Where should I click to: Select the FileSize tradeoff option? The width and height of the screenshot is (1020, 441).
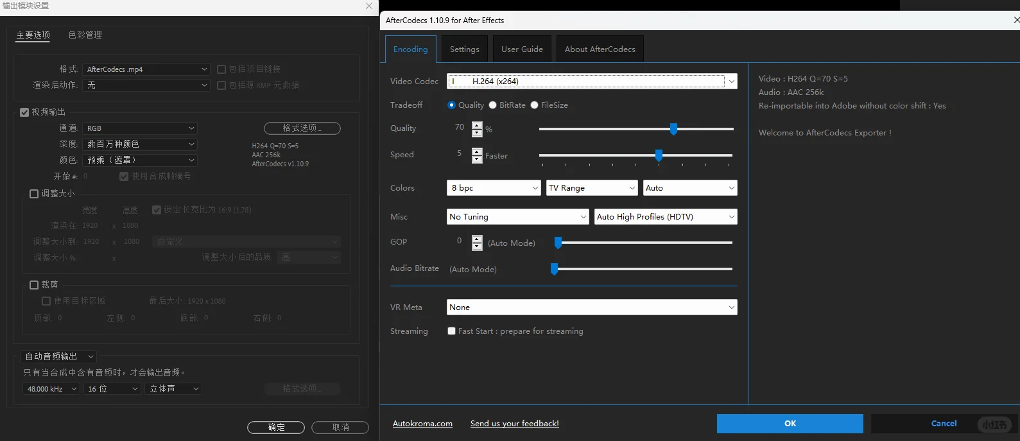[x=534, y=105]
